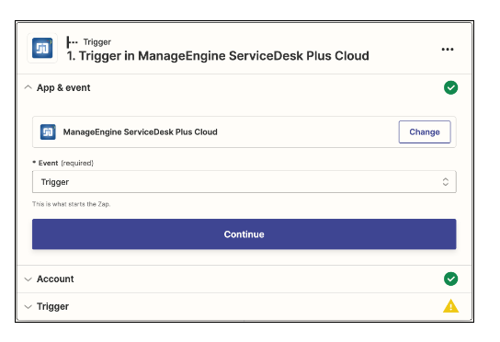Click green checkmark next to App & event
Viewport: 500px width, 342px height.
pos(450,87)
